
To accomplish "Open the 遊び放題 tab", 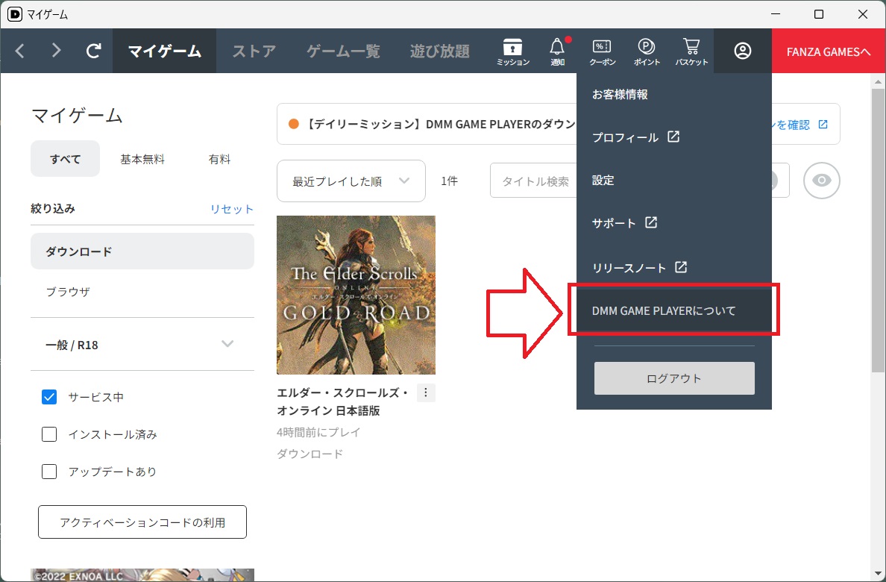I will click(439, 51).
